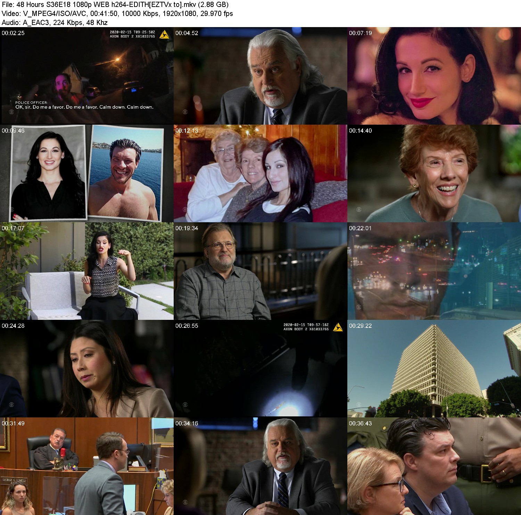The image size is (521, 515).
Task: Open the thumbnail at 00:07:19
Action: [434, 76]
